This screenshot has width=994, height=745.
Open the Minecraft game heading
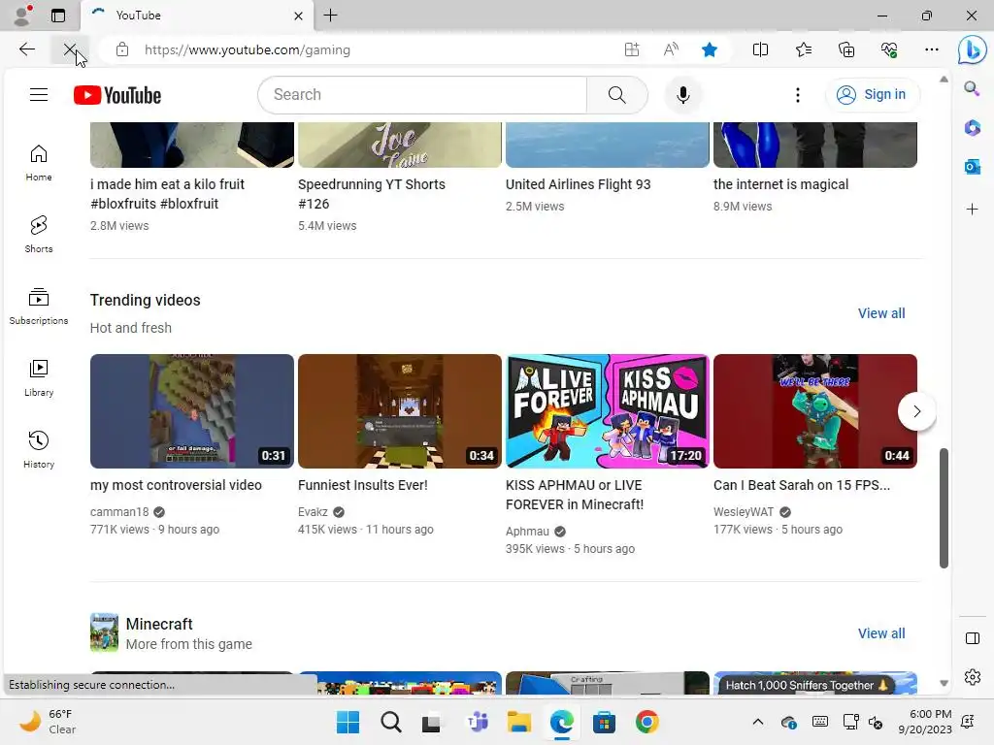coord(159,624)
